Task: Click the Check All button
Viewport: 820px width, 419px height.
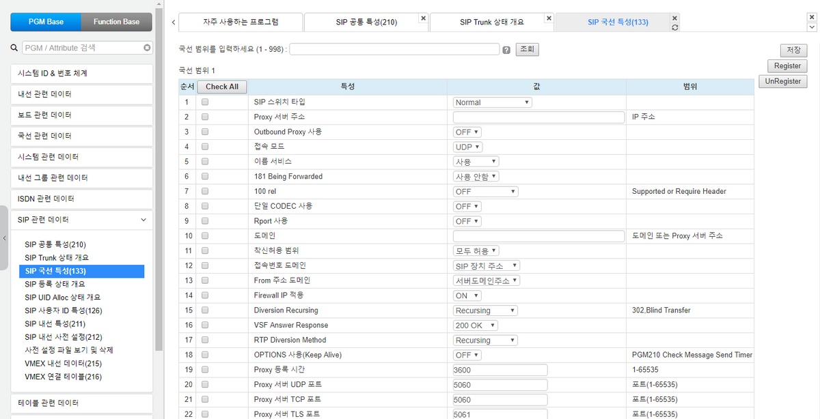Action: point(221,87)
